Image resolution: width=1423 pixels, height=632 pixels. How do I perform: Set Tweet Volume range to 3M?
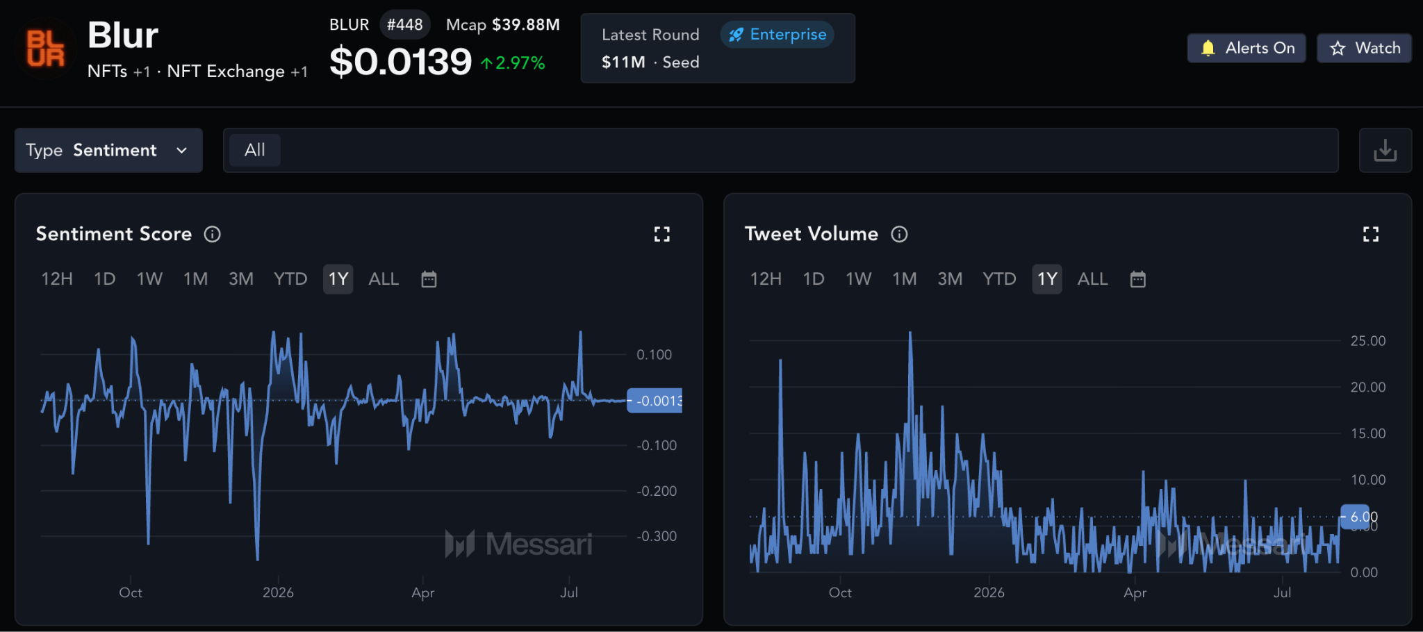pos(950,279)
